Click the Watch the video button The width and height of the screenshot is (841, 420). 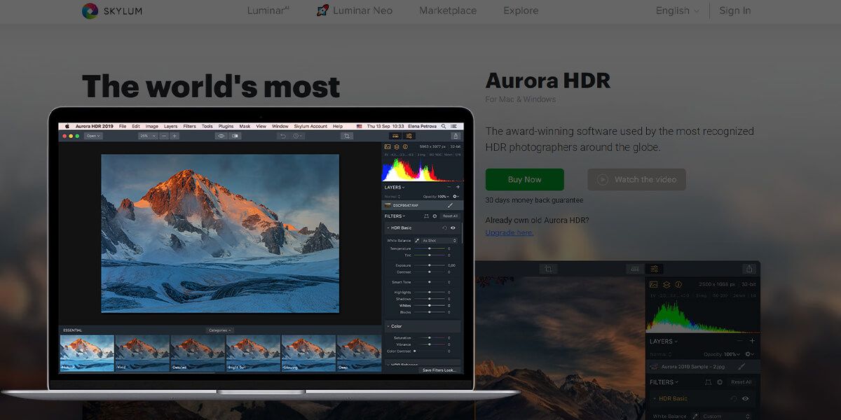click(636, 179)
